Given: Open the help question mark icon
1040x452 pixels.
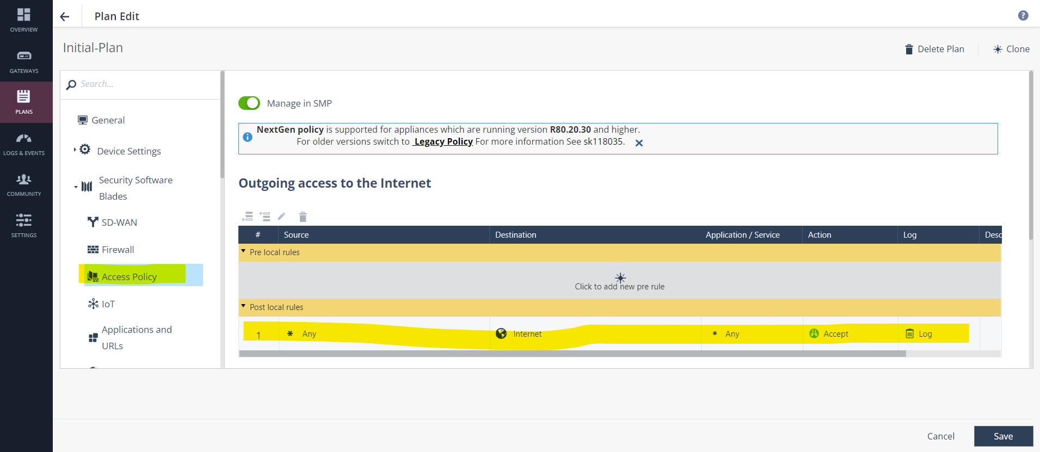Looking at the screenshot, I should click(1023, 16).
